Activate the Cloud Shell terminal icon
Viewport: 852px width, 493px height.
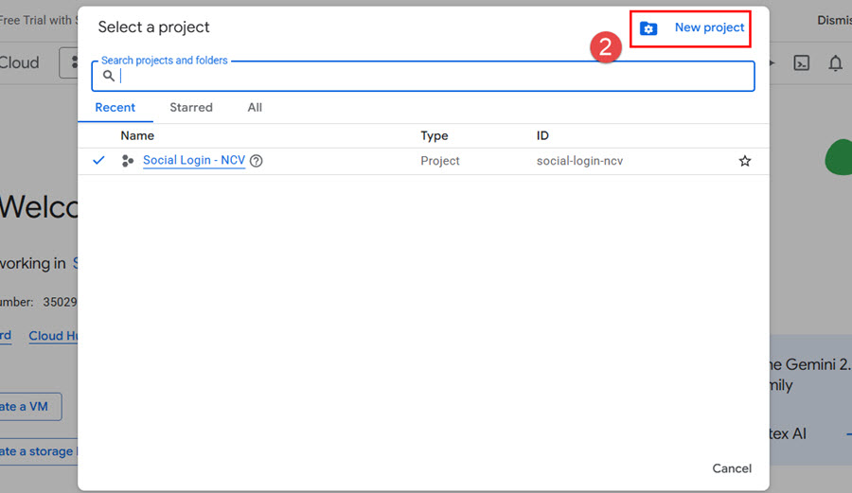[x=801, y=63]
